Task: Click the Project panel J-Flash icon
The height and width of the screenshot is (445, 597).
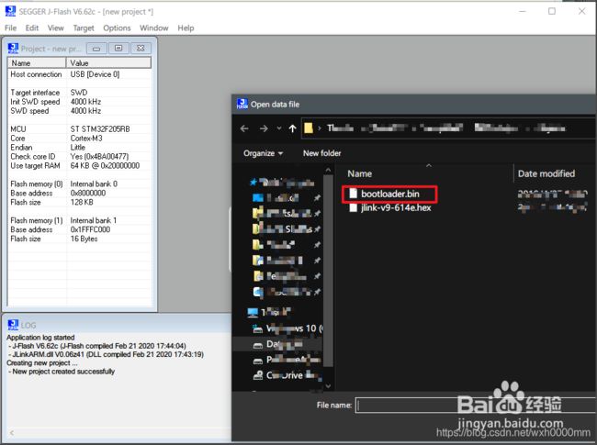Action: point(13,49)
